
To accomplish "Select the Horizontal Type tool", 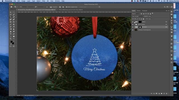I will click(11, 34).
